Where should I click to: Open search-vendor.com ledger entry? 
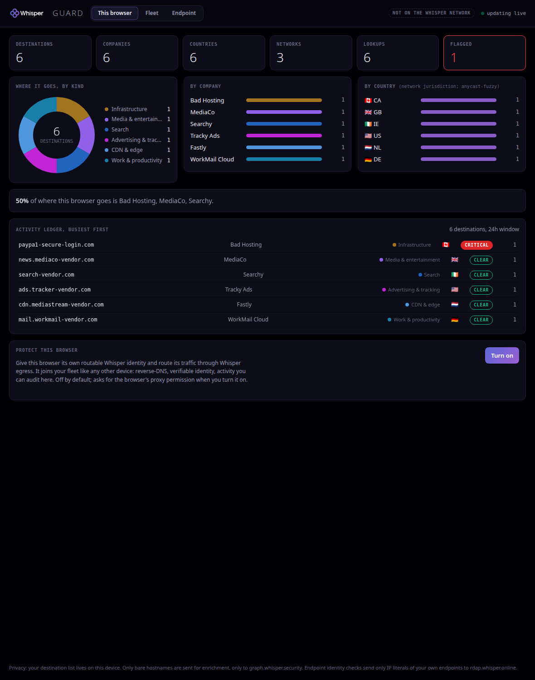[x=267, y=275]
